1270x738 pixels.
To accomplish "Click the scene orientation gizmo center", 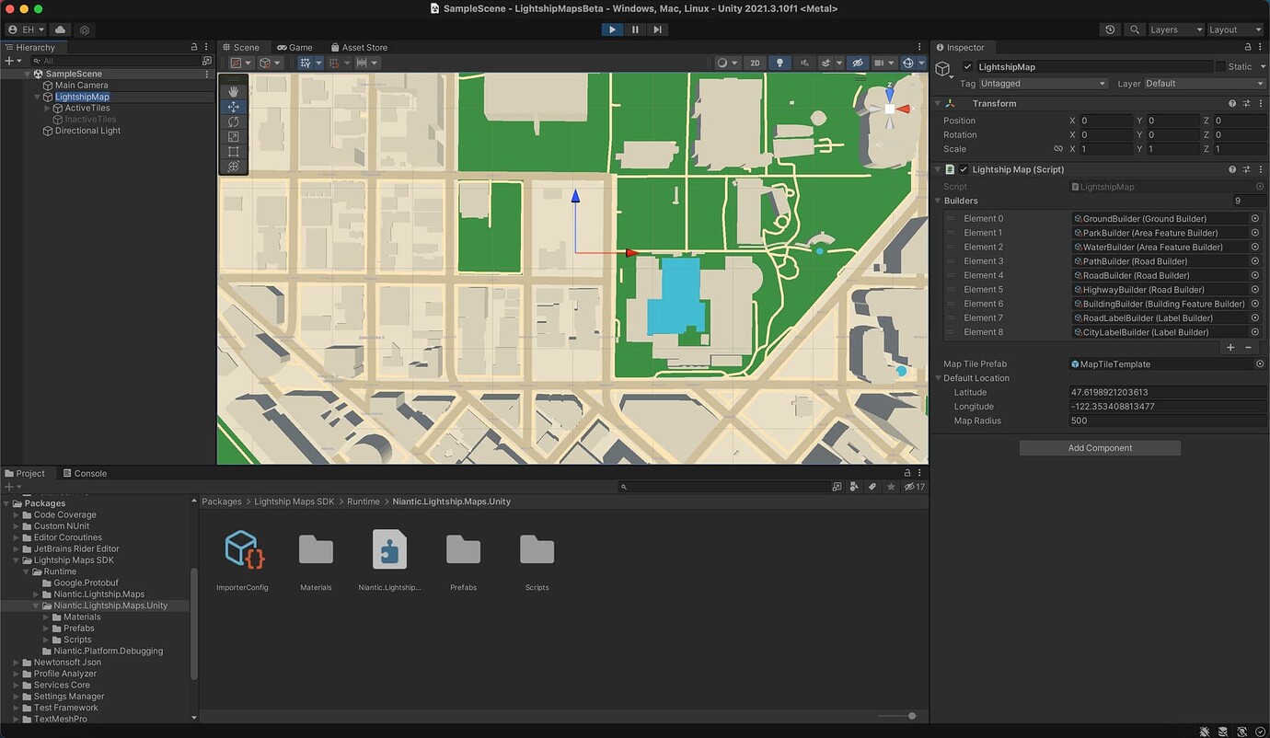I will pyautogui.click(x=889, y=109).
